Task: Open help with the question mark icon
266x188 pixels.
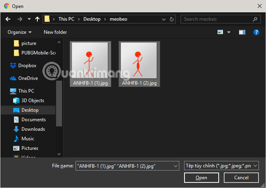Action: 256,32
